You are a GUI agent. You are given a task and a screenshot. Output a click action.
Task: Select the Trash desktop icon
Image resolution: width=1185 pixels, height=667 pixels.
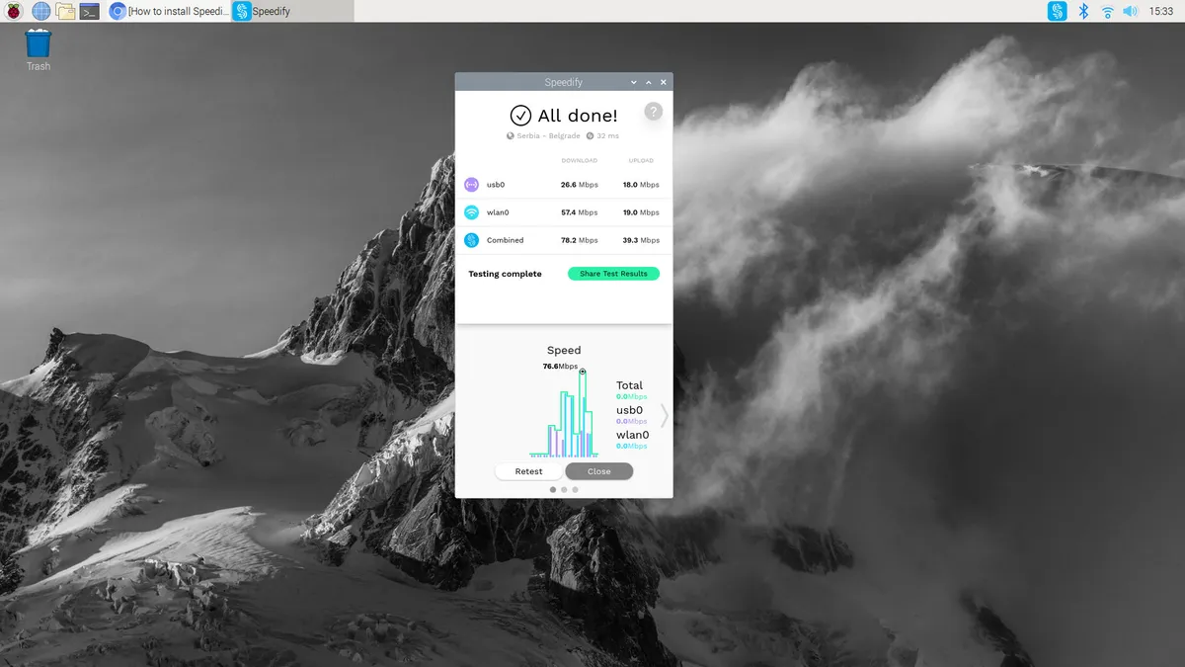(x=39, y=50)
